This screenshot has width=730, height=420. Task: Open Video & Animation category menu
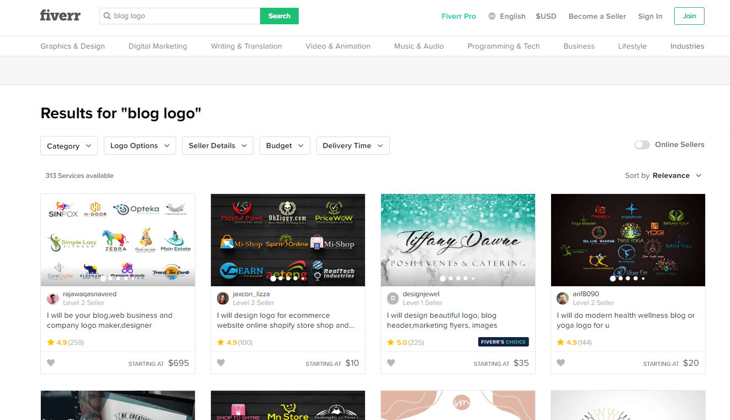[x=338, y=46]
